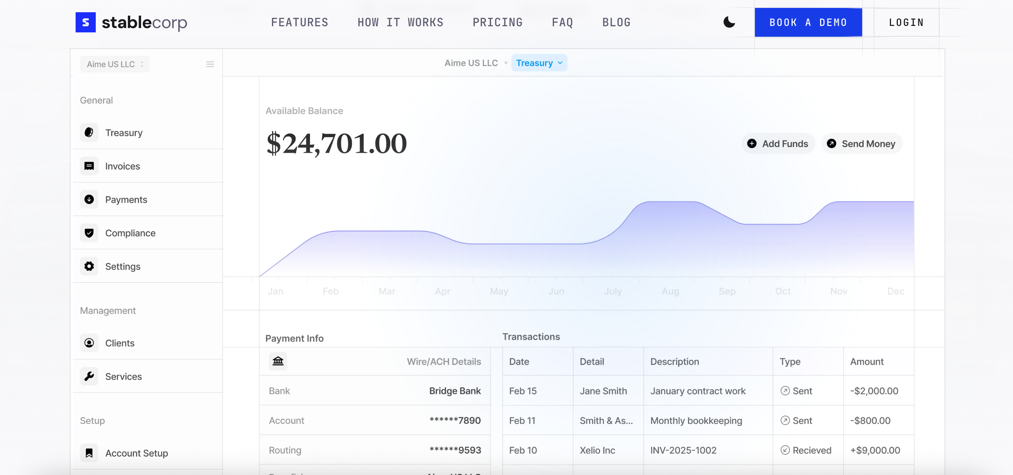The width and height of the screenshot is (1013, 475).
Task: Toggle dark mode with the moon icon
Action: pyautogui.click(x=729, y=22)
